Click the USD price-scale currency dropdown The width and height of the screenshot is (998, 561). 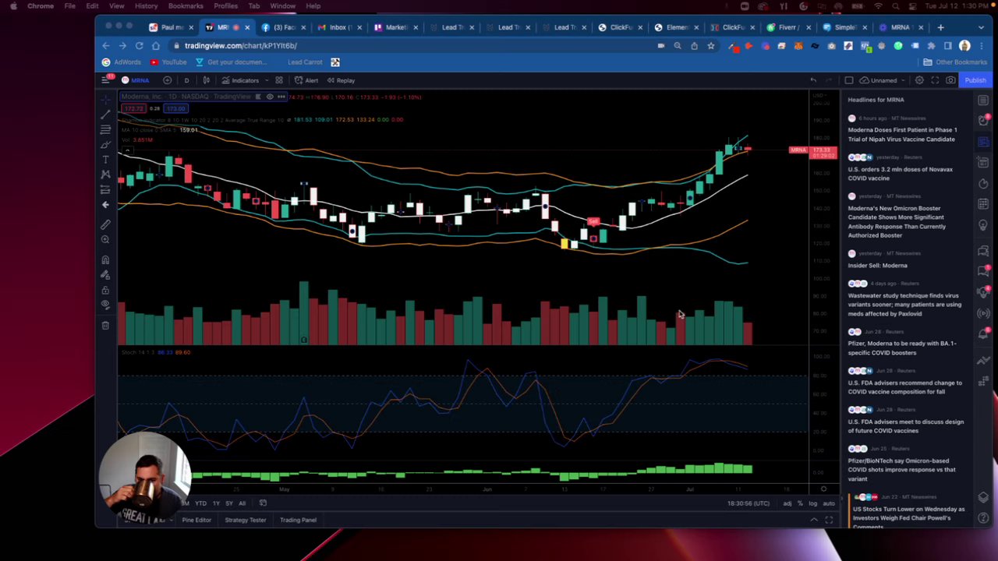click(x=820, y=97)
